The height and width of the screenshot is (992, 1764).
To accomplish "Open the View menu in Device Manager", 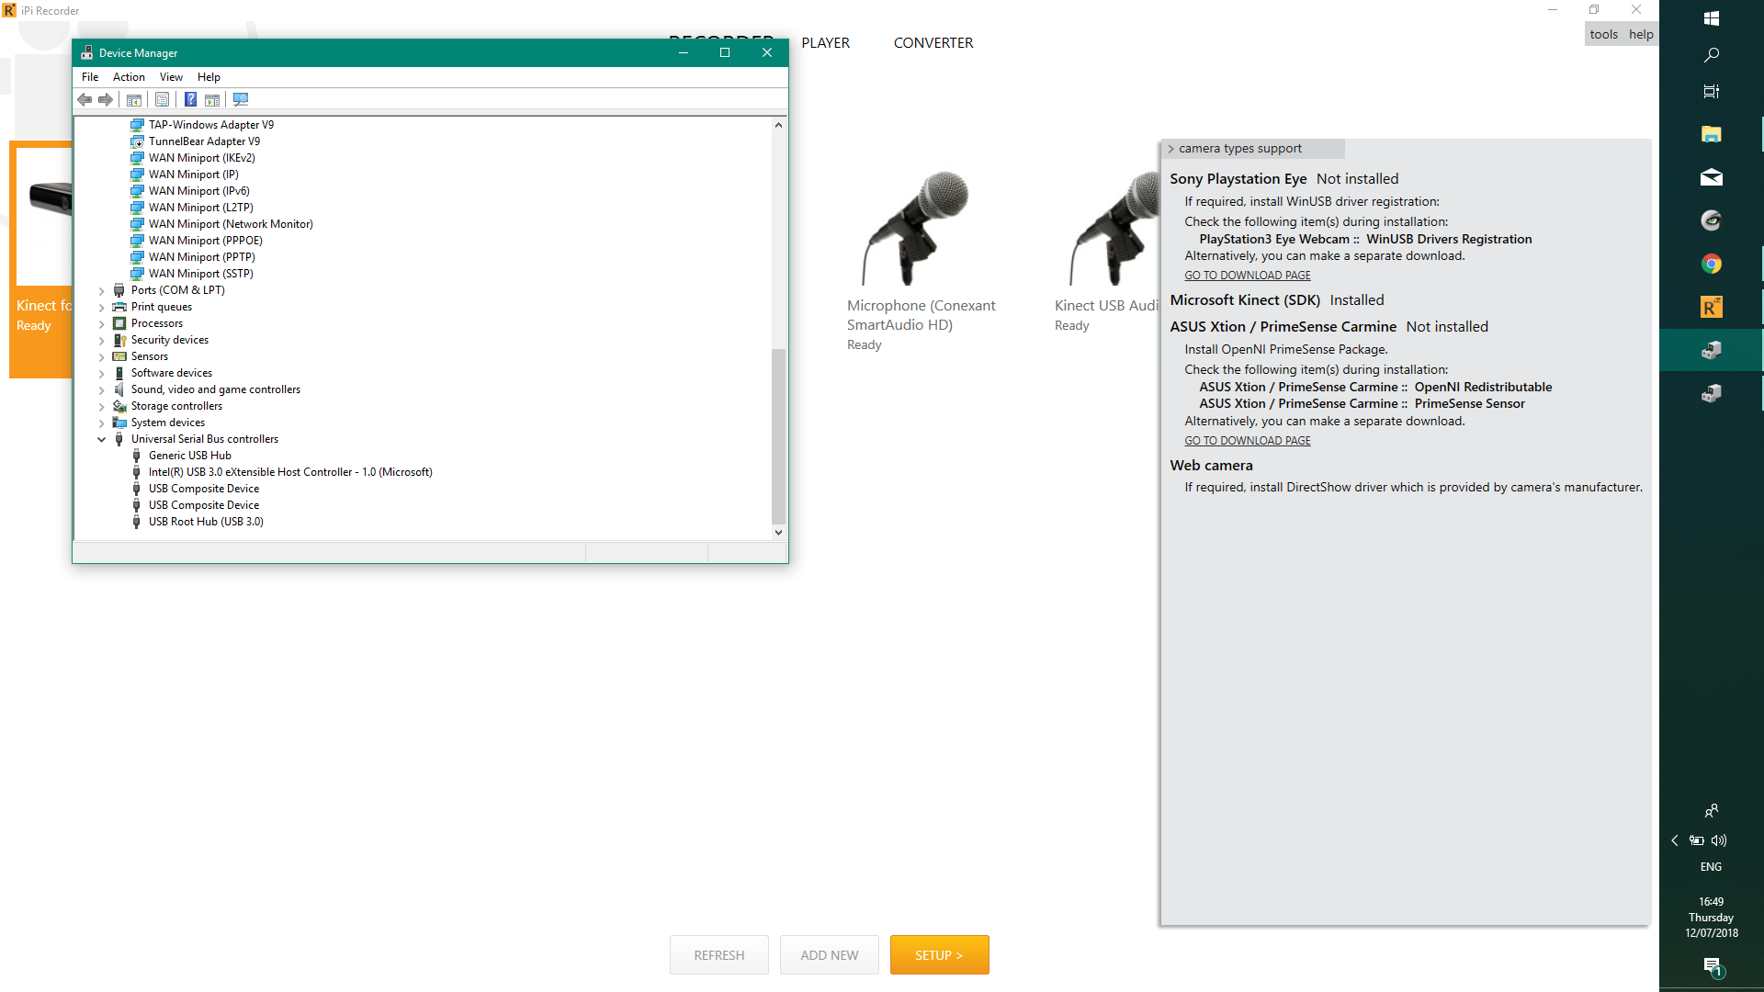I will point(171,77).
